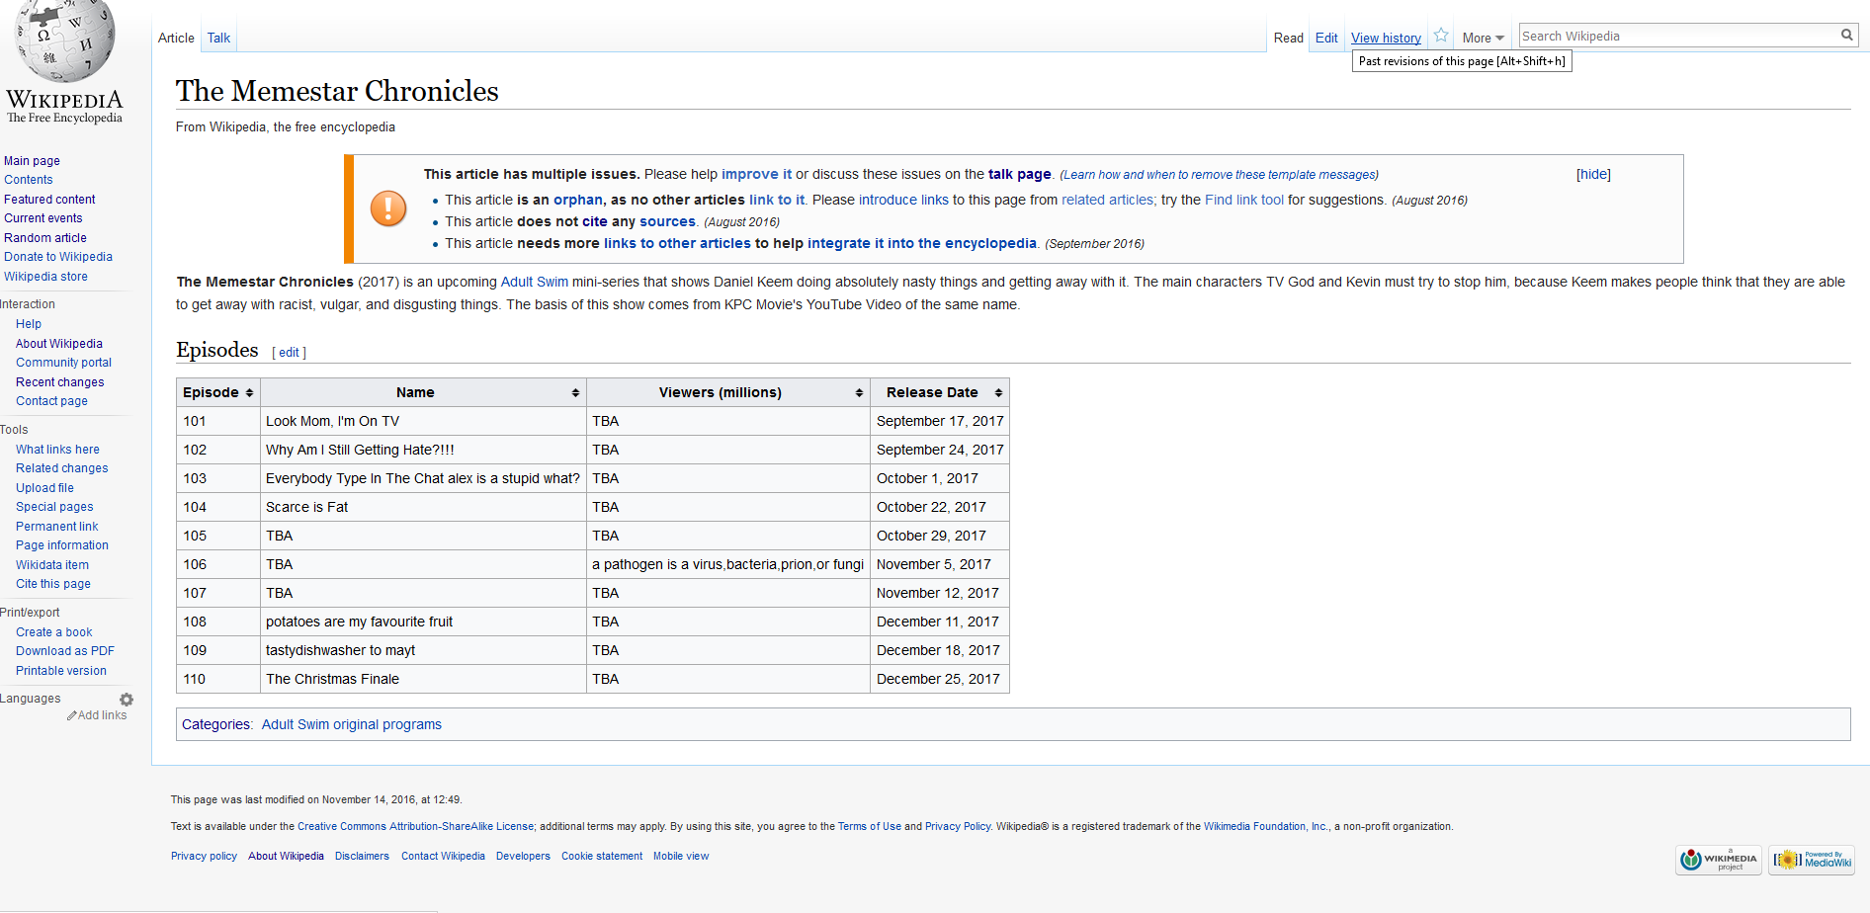The image size is (1870, 913).
Task: Get the Permanent link
Action: [x=56, y=527]
